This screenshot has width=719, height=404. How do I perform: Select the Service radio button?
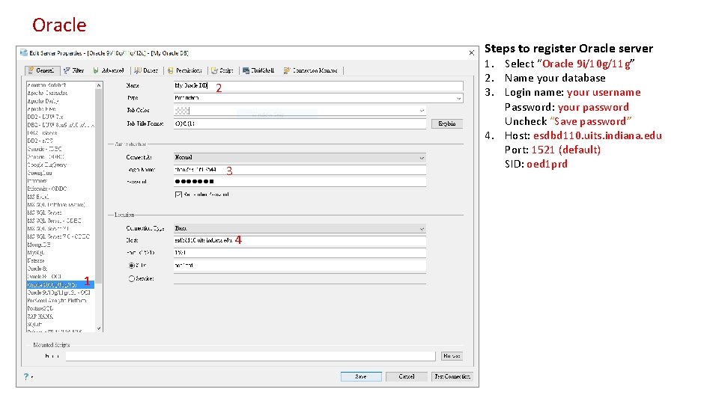[x=132, y=278]
